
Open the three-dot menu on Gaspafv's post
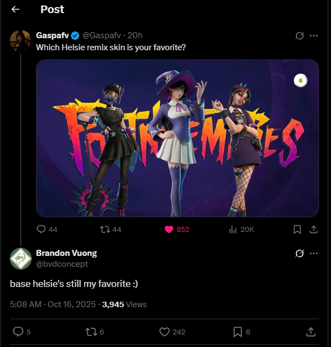(314, 35)
